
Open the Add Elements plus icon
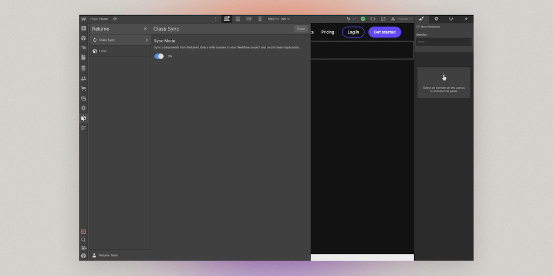[x=84, y=28]
